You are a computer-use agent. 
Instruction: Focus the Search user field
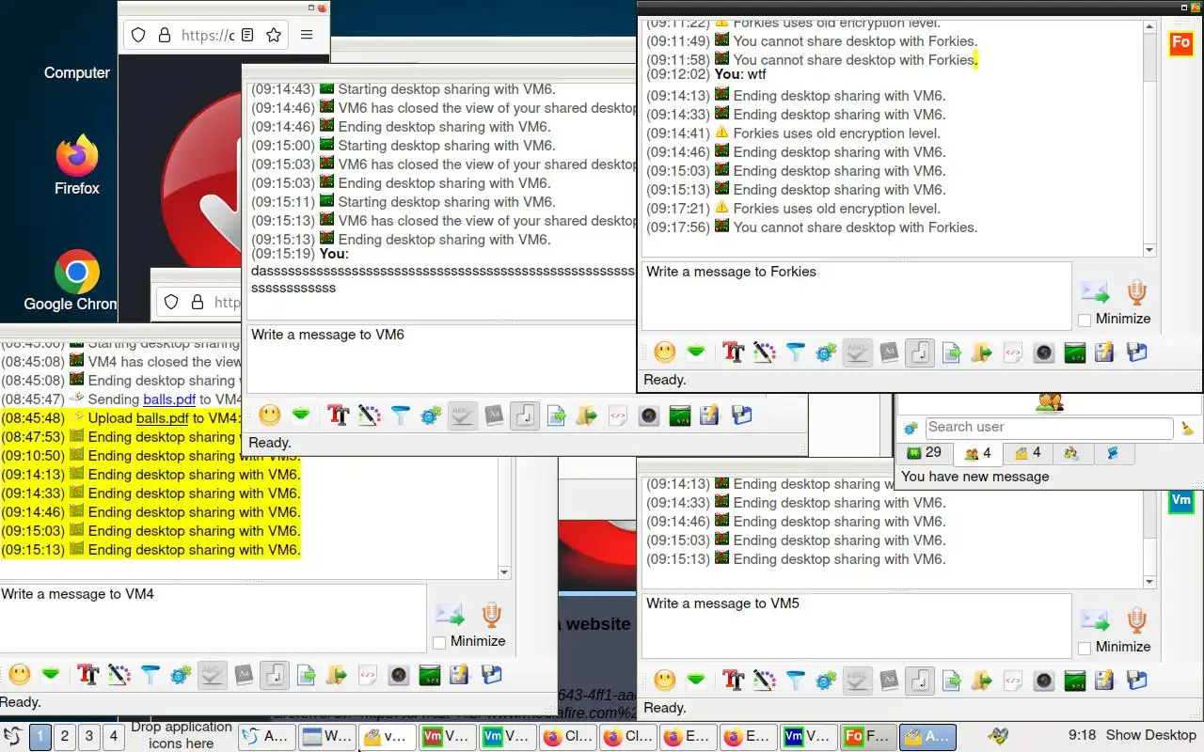point(1049,429)
